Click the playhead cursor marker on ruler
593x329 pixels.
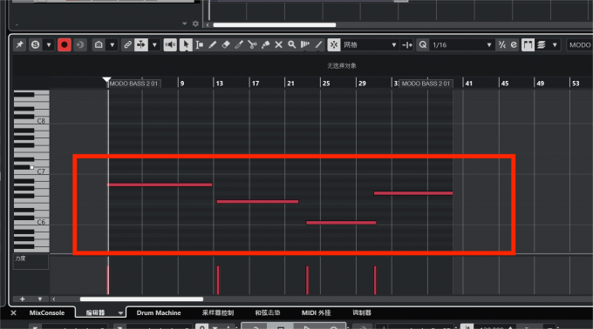click(106, 79)
